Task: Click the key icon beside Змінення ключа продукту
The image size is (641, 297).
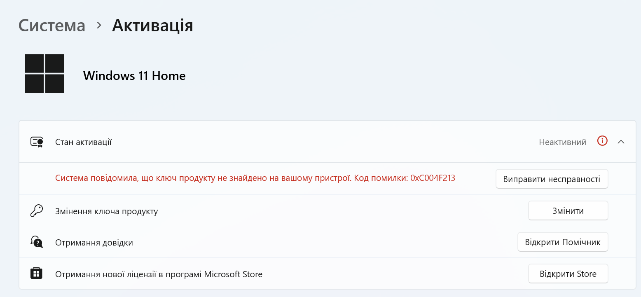Action: pos(37,210)
